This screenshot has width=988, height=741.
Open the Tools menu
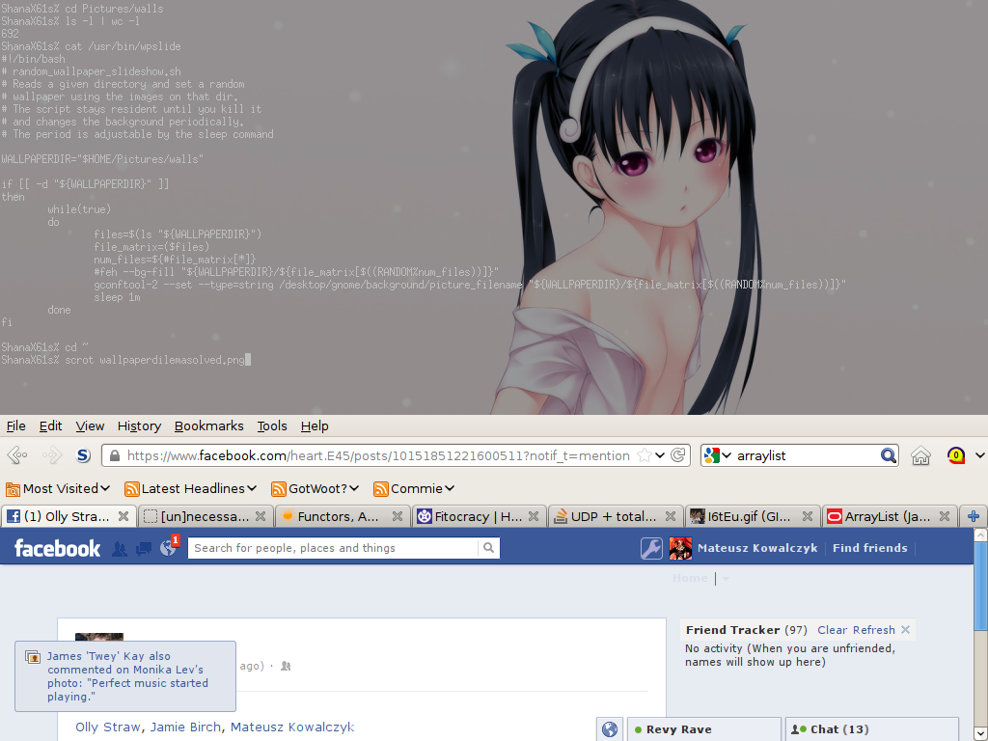[x=271, y=425]
